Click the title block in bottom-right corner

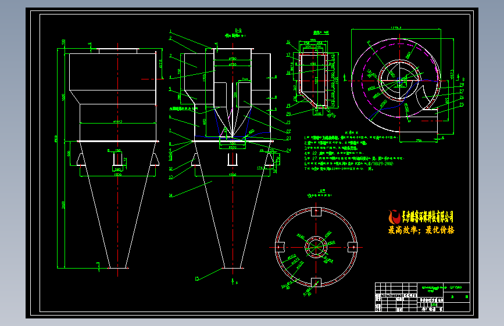[x=423, y=297]
